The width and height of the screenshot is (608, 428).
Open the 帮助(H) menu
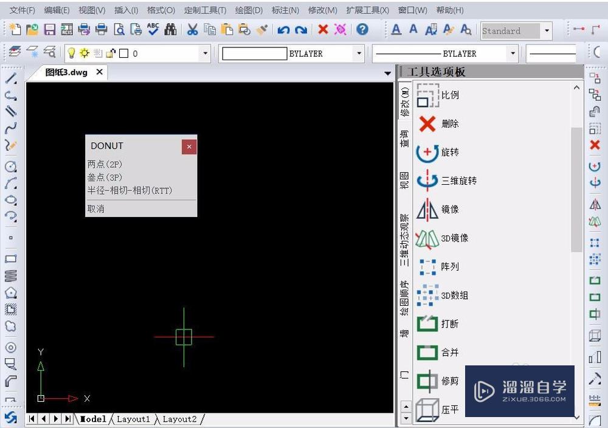(450, 10)
